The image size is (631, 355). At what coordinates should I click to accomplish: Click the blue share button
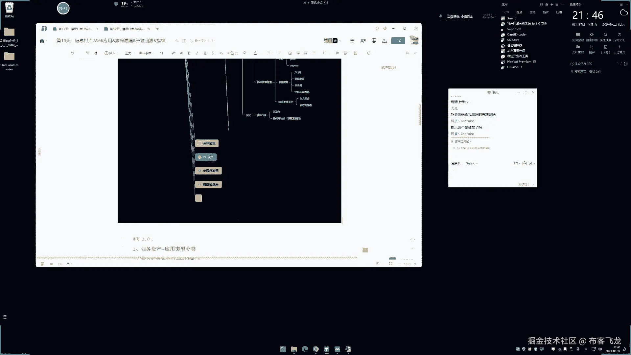[398, 40]
